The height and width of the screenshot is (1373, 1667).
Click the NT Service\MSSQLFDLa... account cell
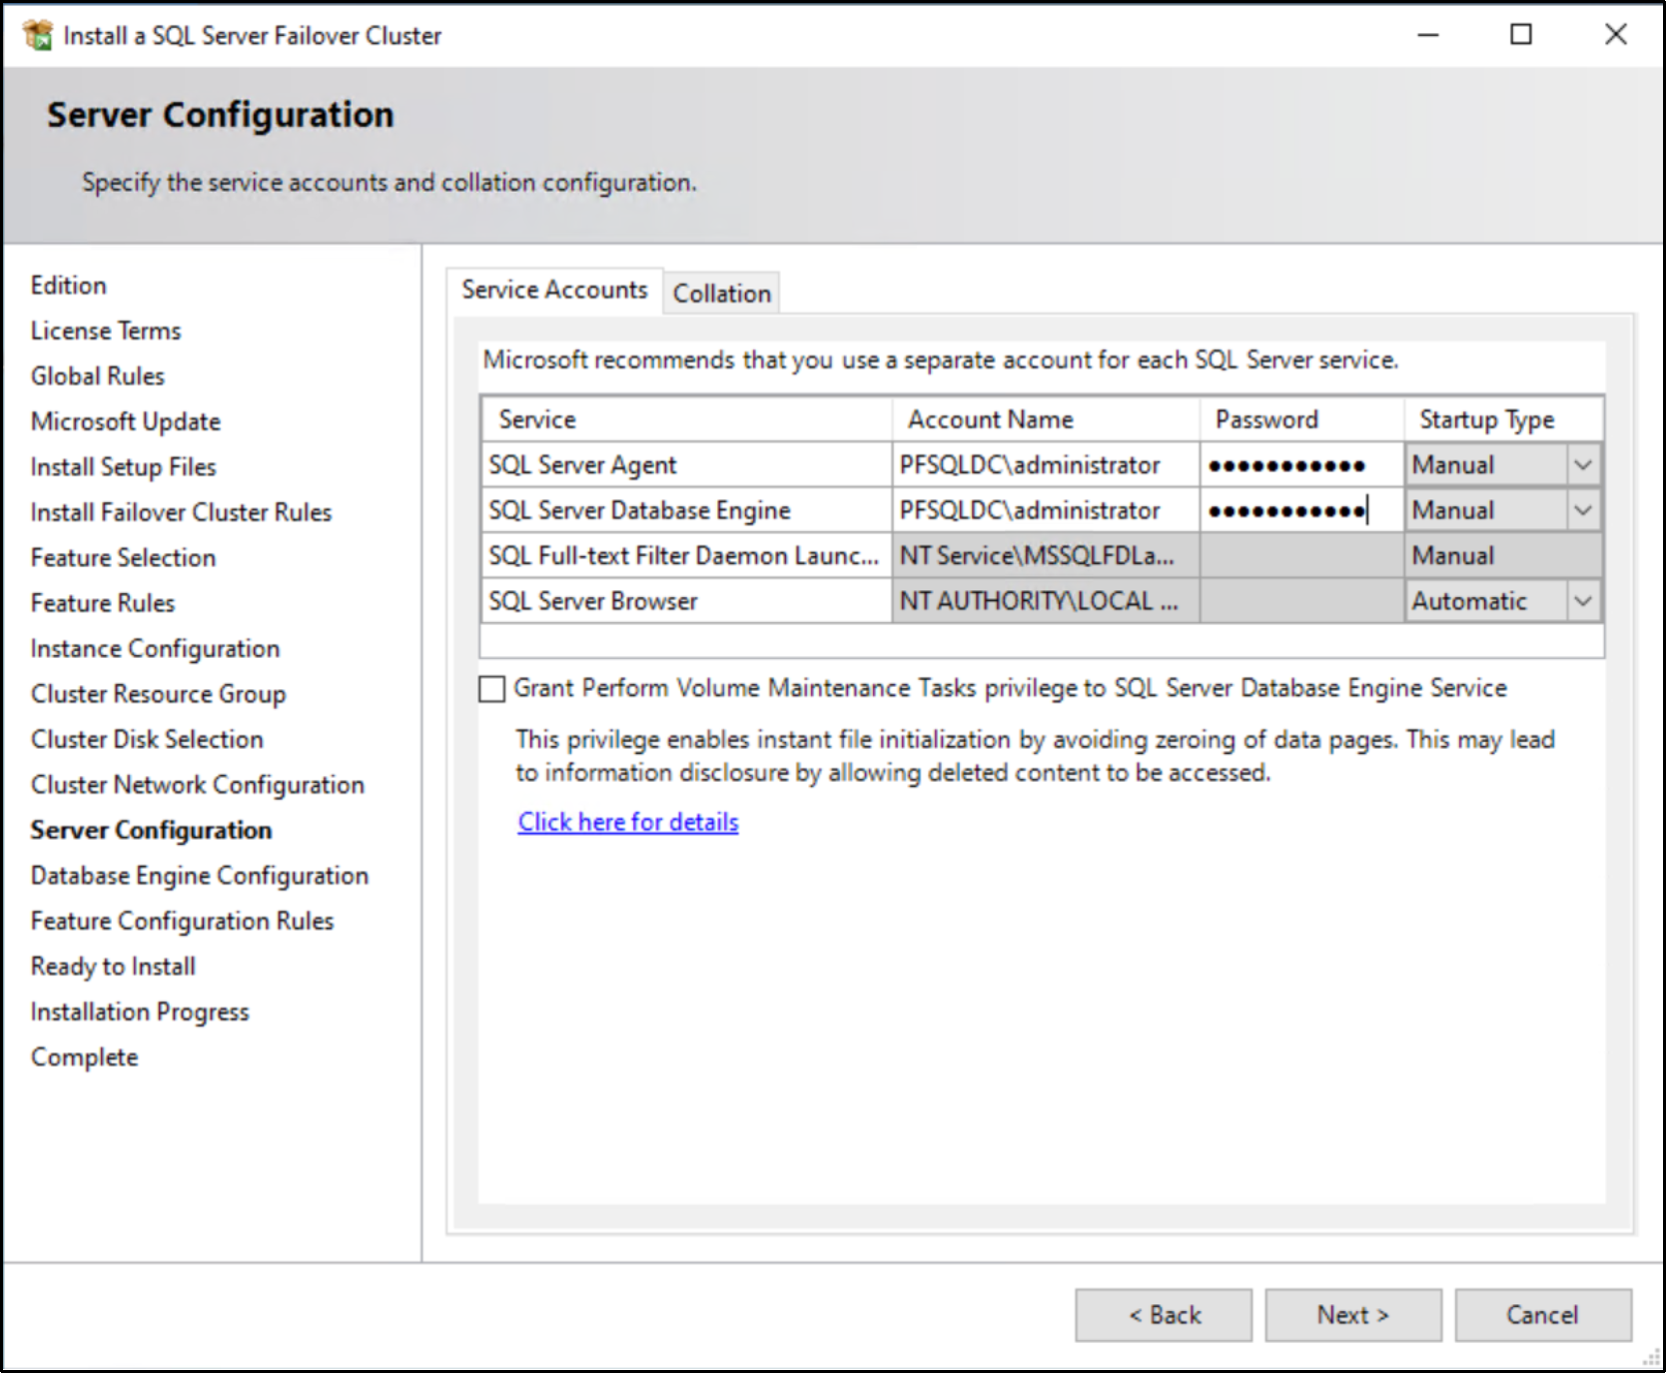pos(1046,555)
